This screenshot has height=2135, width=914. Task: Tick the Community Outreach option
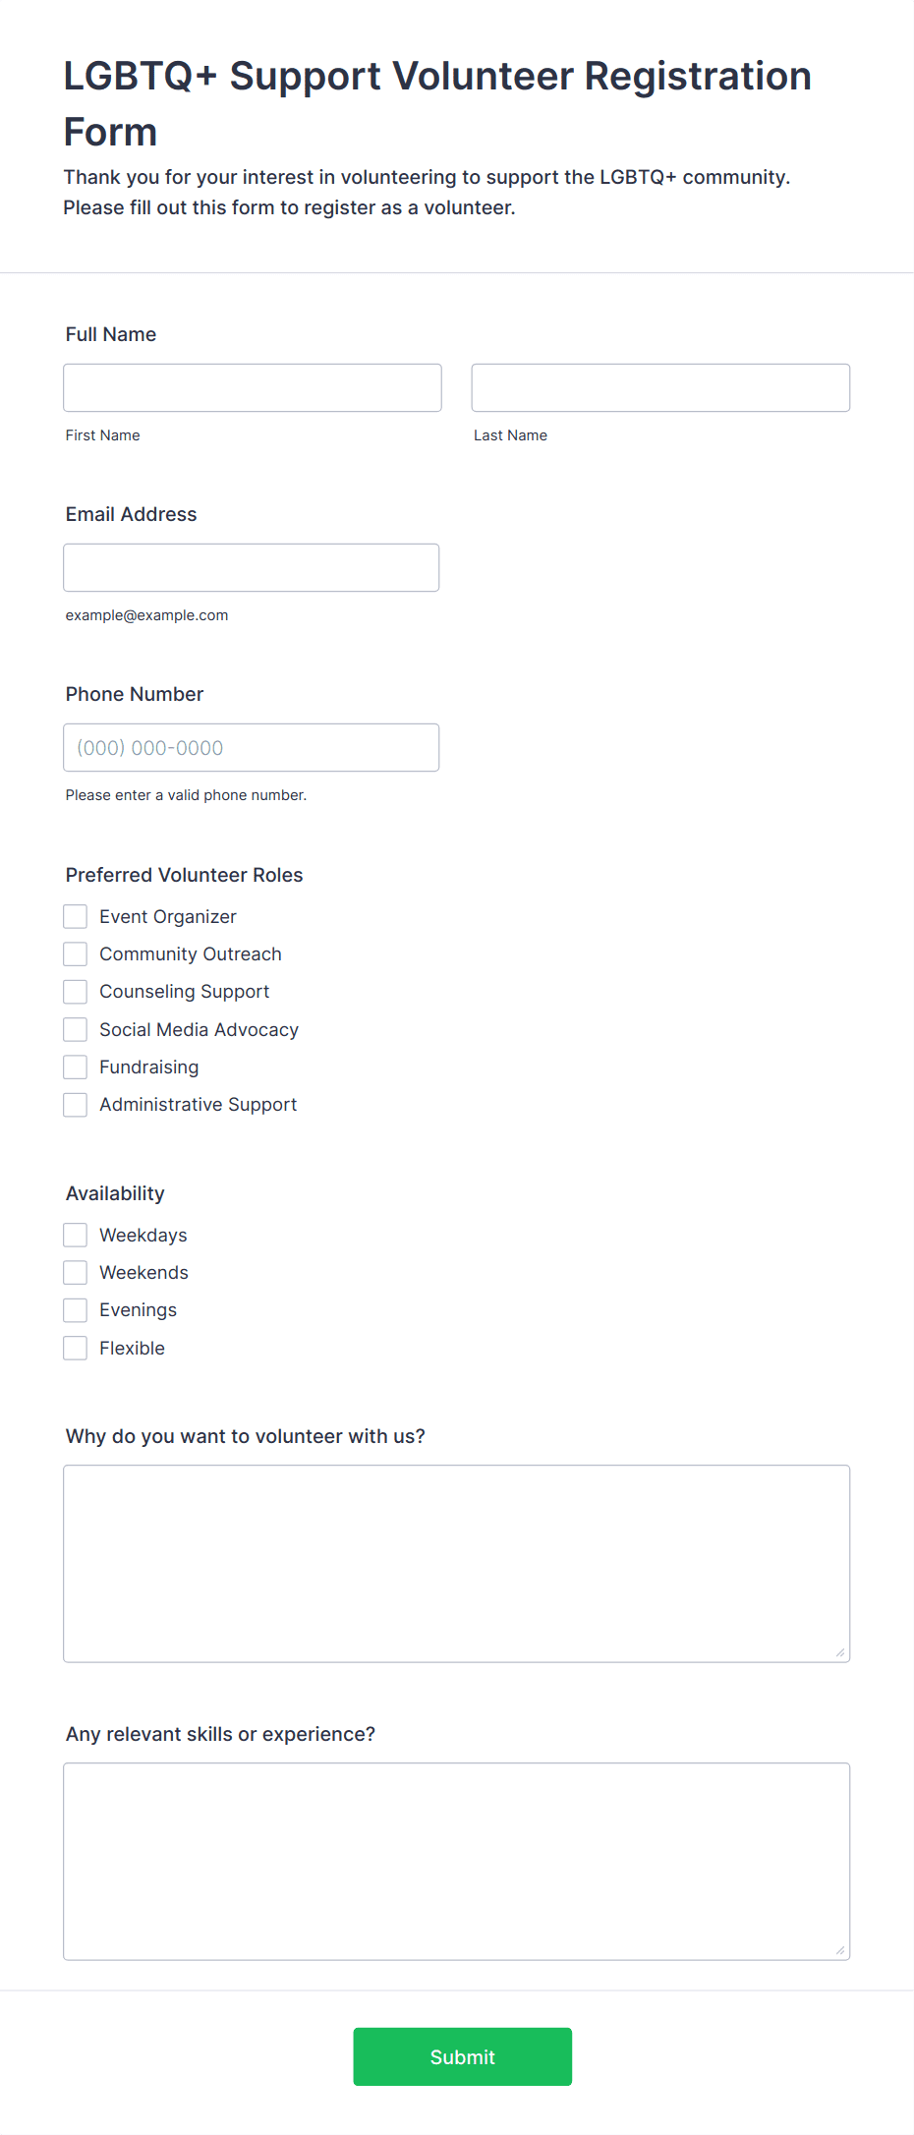coord(76,953)
